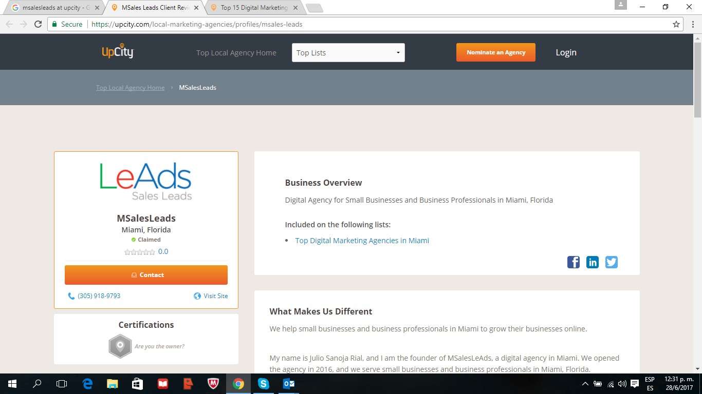The height and width of the screenshot is (394, 702).
Task: Open the Top Lists dropdown
Action: pos(348,53)
